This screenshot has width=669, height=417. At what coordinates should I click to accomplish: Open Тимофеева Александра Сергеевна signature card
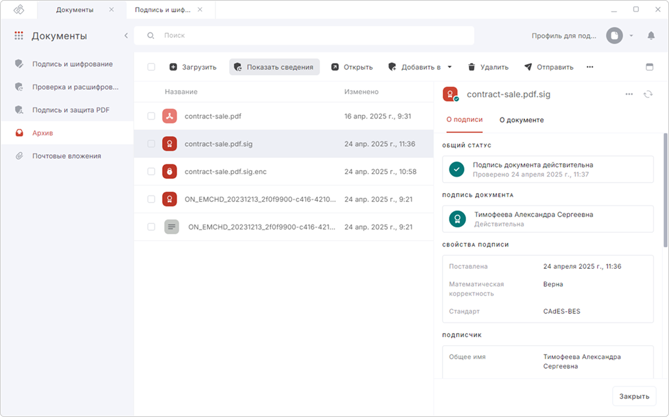click(x=547, y=219)
